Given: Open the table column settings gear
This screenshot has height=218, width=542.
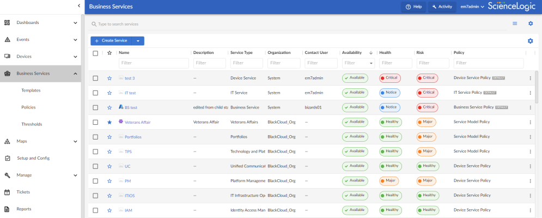Looking at the screenshot, I should tap(530, 41).
